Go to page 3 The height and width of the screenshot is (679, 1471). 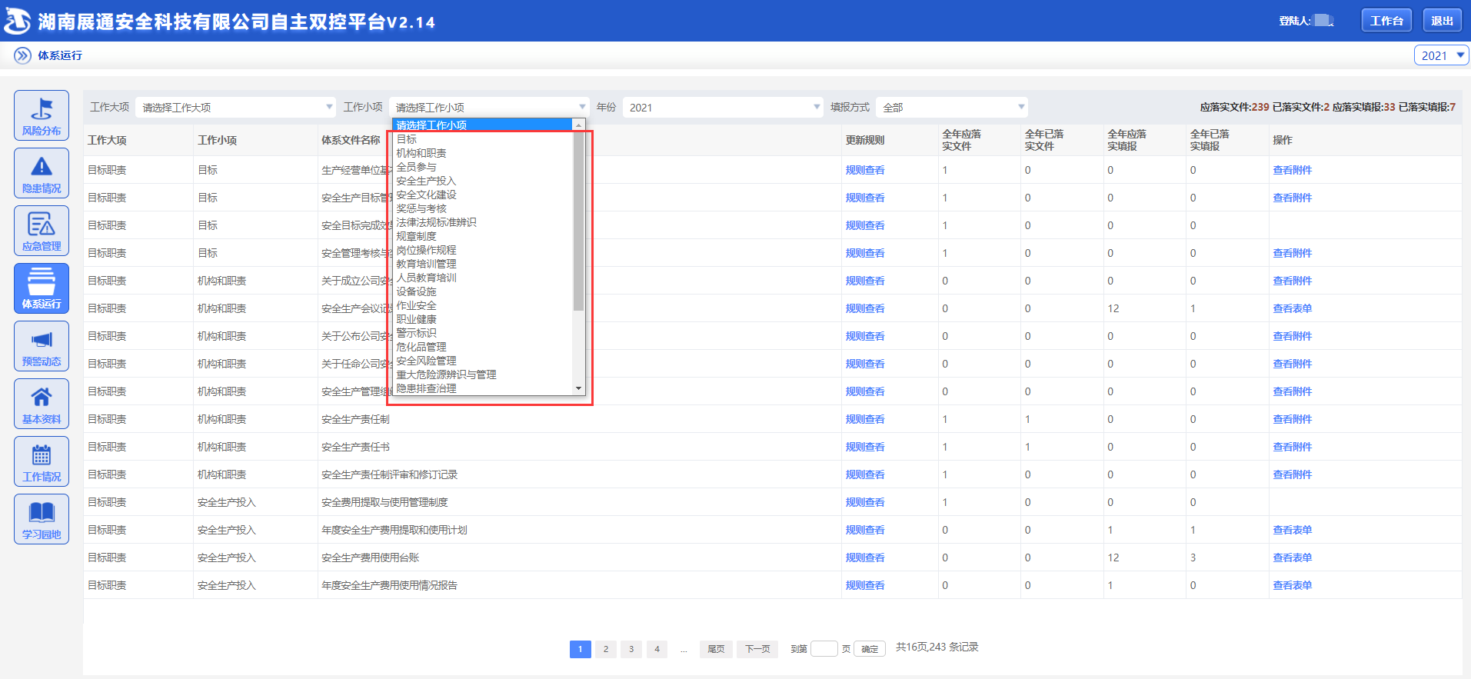[x=631, y=649]
